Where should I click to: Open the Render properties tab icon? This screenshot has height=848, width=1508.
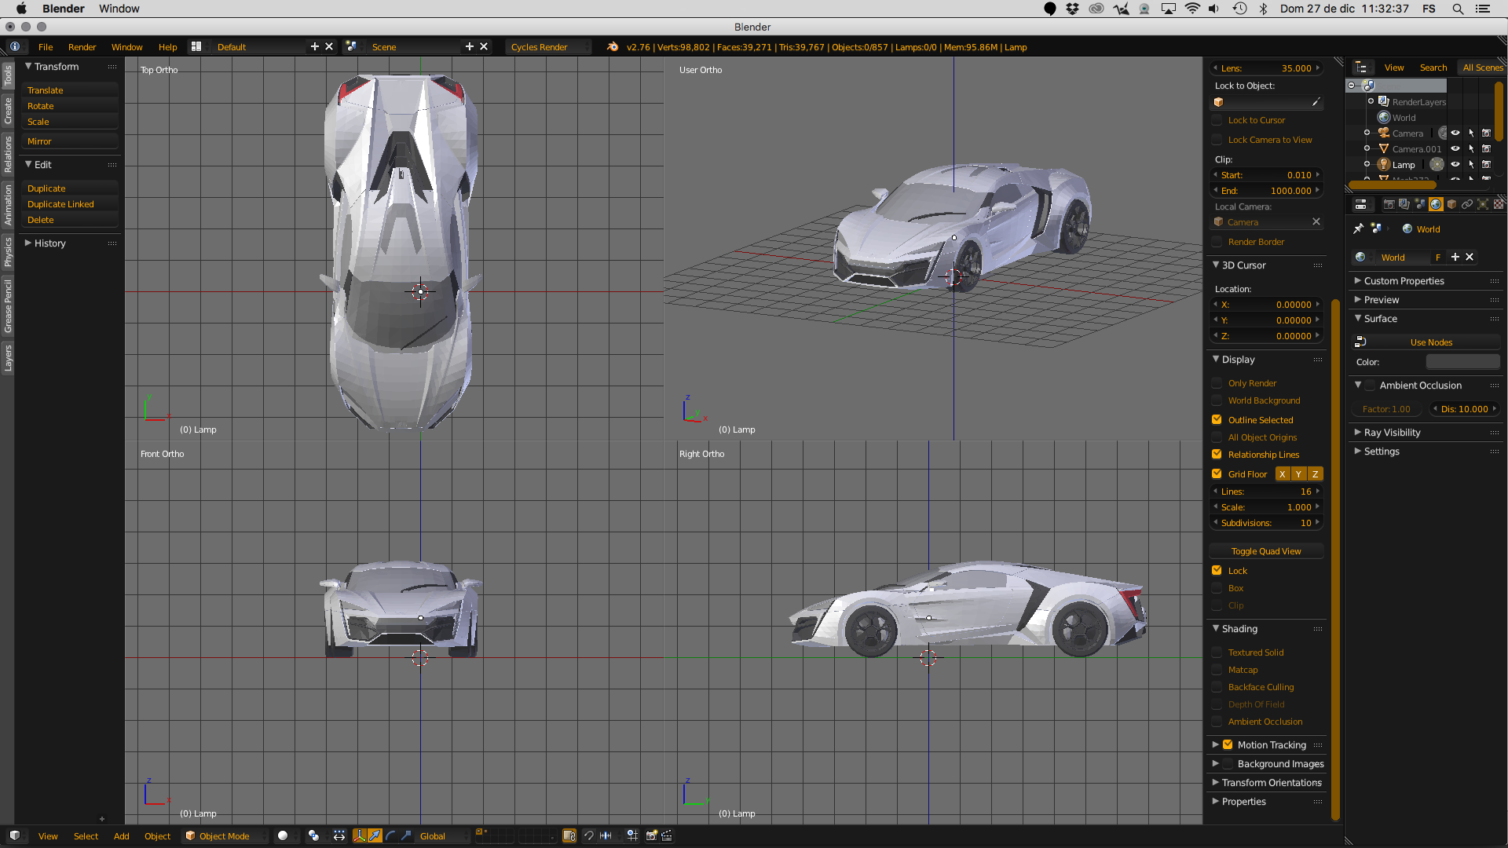pos(1389,204)
